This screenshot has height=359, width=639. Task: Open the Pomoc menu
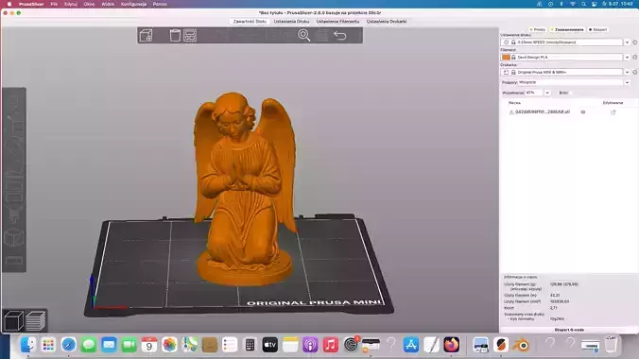[x=160, y=4]
